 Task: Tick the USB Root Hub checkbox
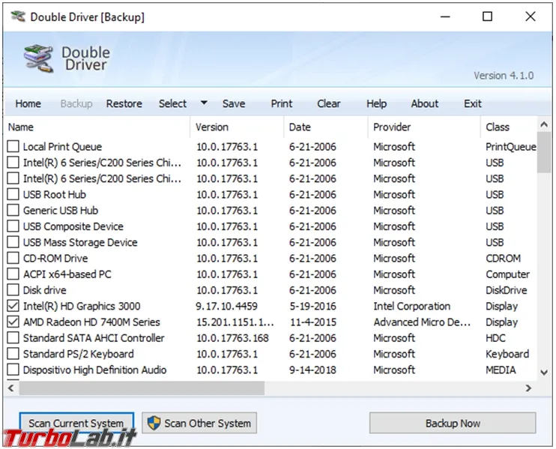(x=13, y=194)
